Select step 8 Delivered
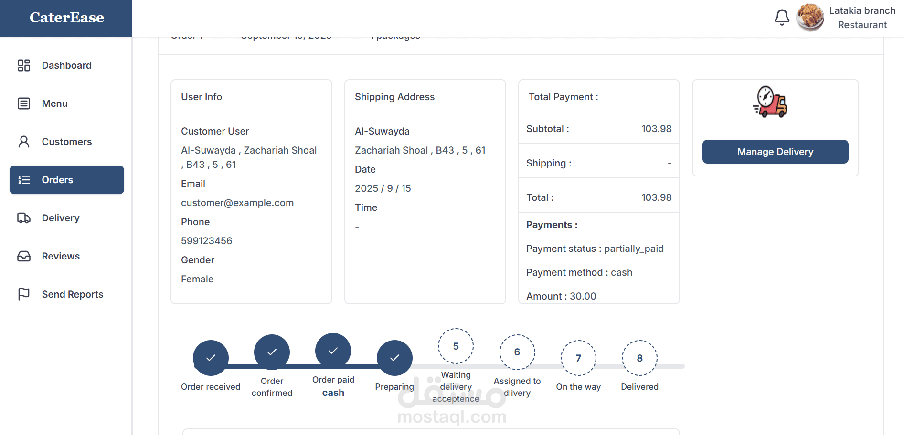 point(639,358)
